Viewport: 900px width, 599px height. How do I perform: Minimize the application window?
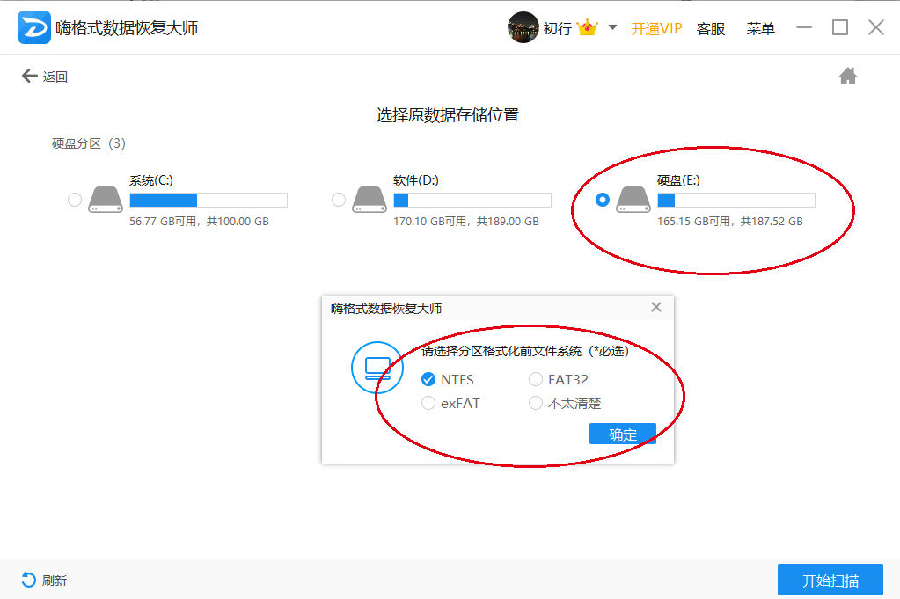[x=804, y=27]
